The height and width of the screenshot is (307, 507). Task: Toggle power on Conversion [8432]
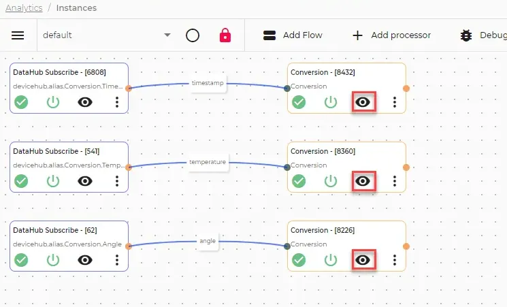(x=331, y=102)
